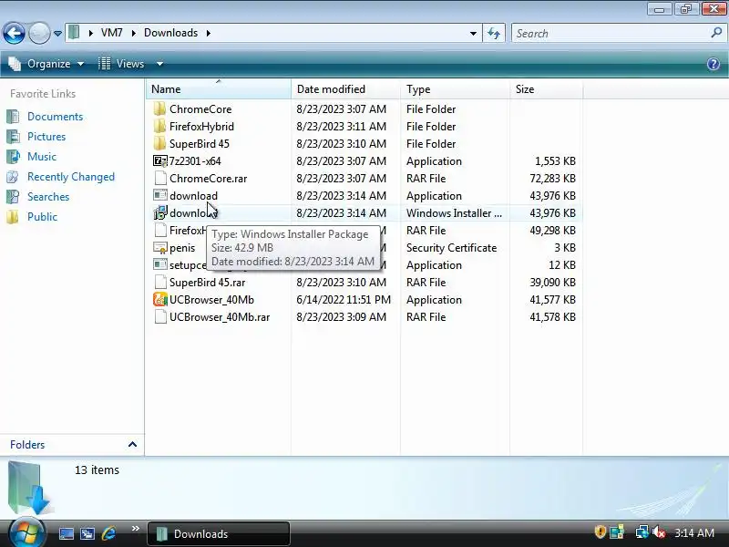This screenshot has width=729, height=547.
Task: Focus the Search input field
Action: pyautogui.click(x=609, y=34)
